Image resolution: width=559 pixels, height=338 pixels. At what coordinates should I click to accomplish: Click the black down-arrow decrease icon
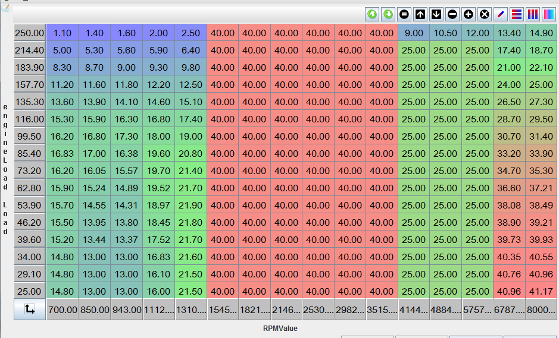[436, 14]
